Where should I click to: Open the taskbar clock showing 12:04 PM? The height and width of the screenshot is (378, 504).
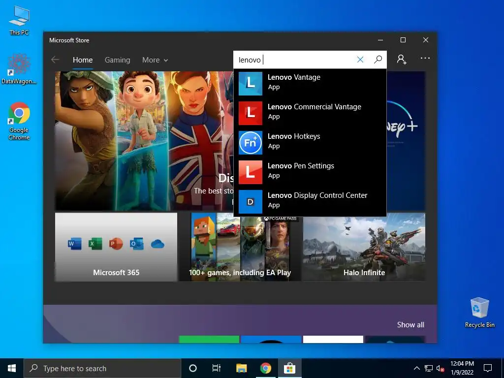tap(462, 368)
